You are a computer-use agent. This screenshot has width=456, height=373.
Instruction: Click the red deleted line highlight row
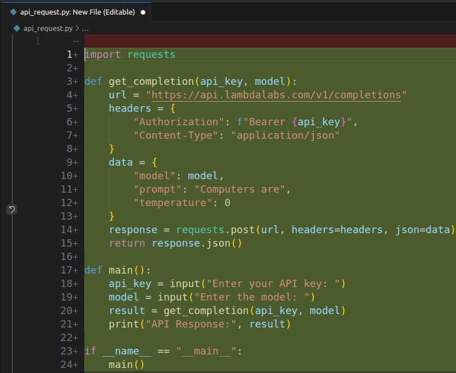[x=270, y=41]
